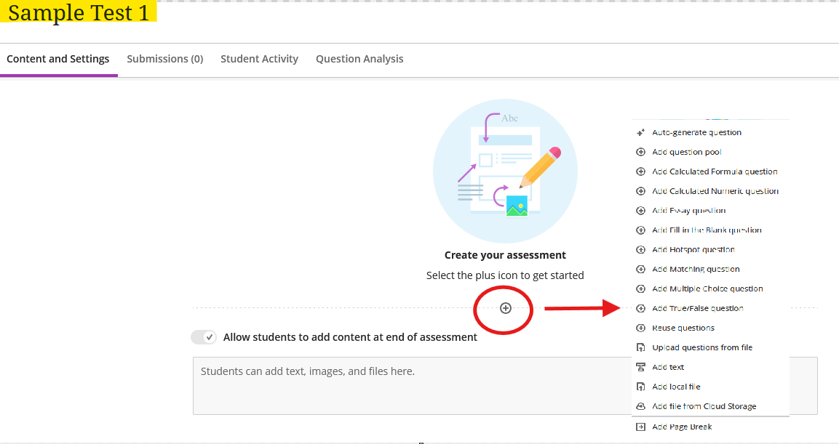Click the Add Hotspot question plus icon
Image resolution: width=839 pixels, height=444 pixels.
coord(640,249)
